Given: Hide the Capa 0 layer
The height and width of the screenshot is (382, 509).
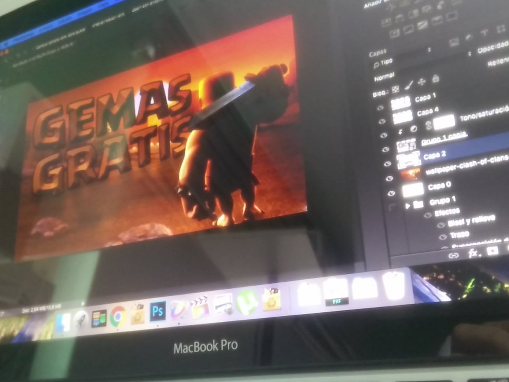Looking at the screenshot, I should click(392, 193).
